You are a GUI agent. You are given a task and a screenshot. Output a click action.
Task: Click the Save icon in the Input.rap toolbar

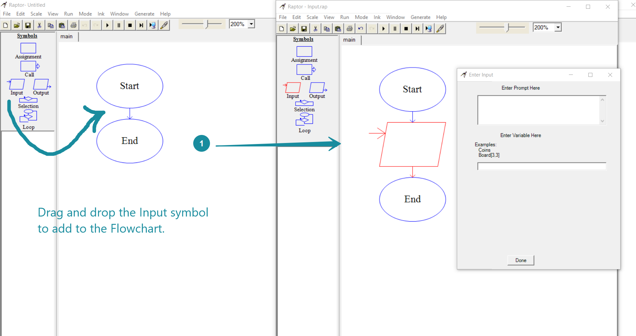pos(304,29)
